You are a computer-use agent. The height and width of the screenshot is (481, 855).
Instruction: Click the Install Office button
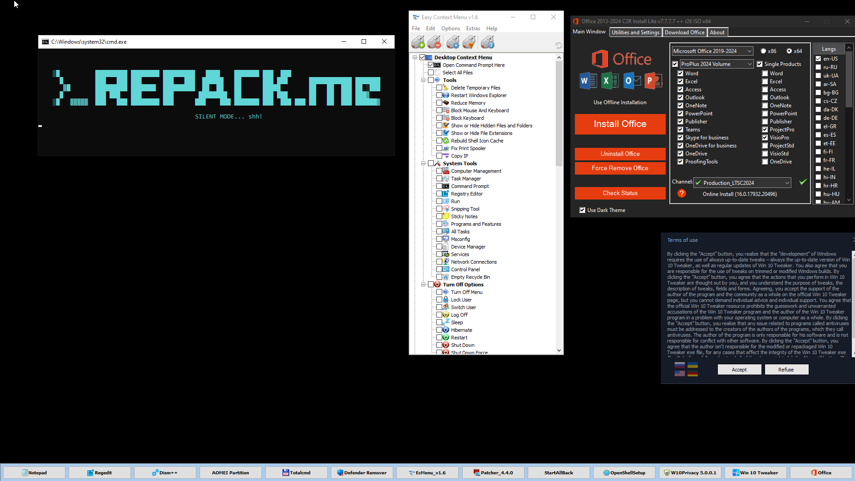point(620,124)
